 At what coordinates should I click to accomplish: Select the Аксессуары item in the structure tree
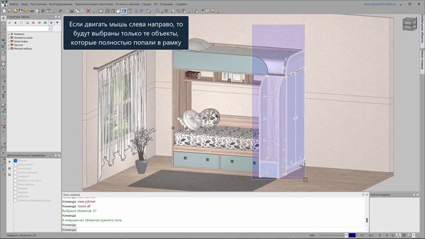21,41
